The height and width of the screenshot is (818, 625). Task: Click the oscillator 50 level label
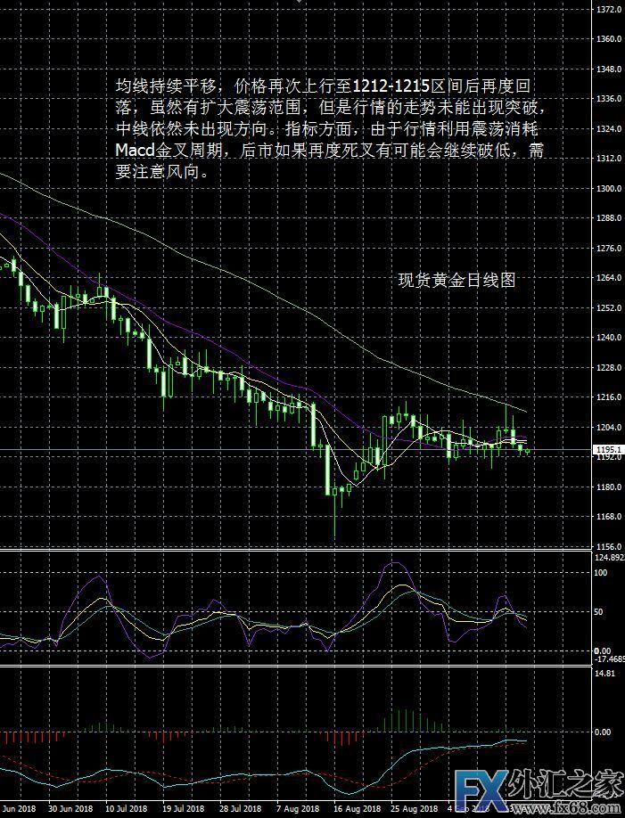tap(599, 612)
